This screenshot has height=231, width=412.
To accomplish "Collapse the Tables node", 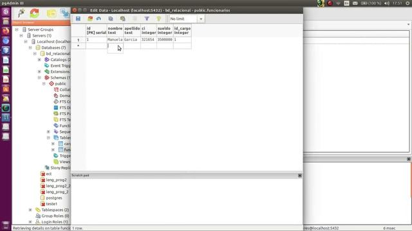I will 48,138.
